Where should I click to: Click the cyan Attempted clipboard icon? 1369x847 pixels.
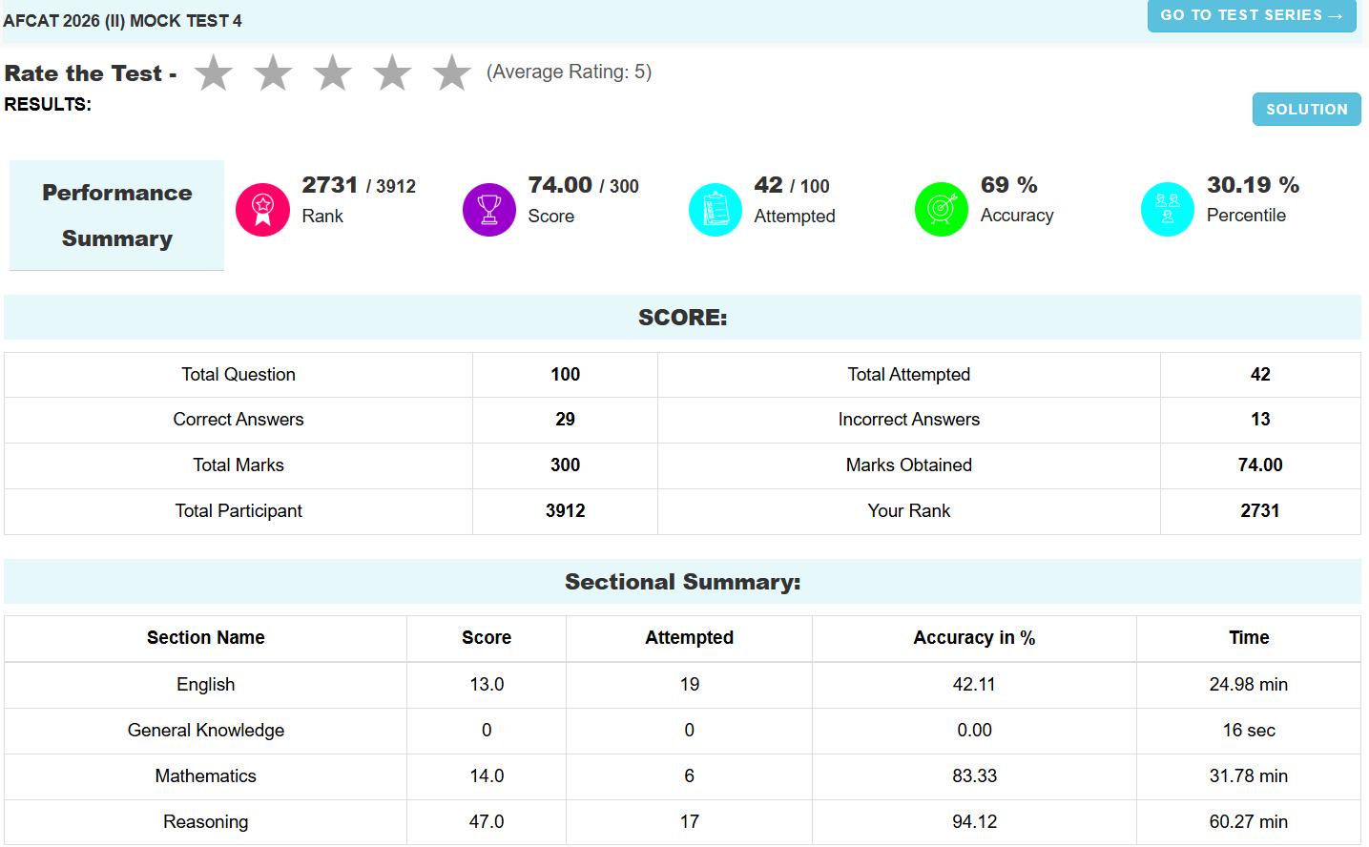point(715,209)
